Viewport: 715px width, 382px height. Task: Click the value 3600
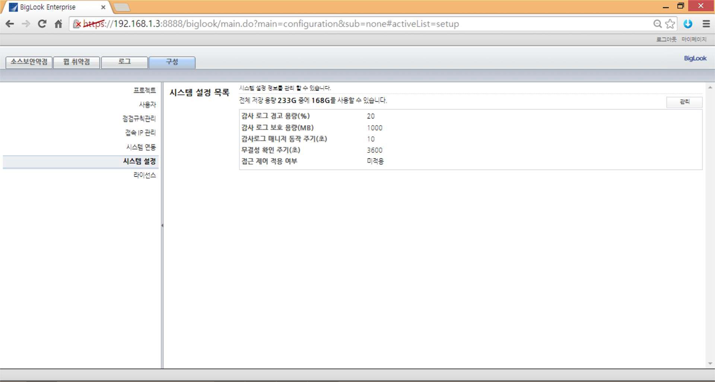(375, 150)
